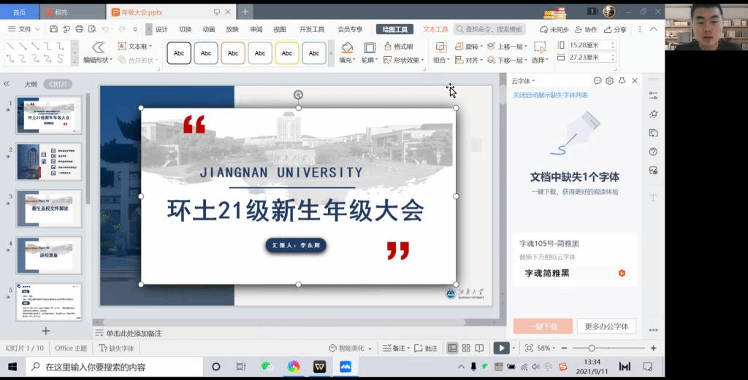Viewport: 748px width, 380px height.
Task: Click the Format Painter (格式刷) icon
Action: 400,47
